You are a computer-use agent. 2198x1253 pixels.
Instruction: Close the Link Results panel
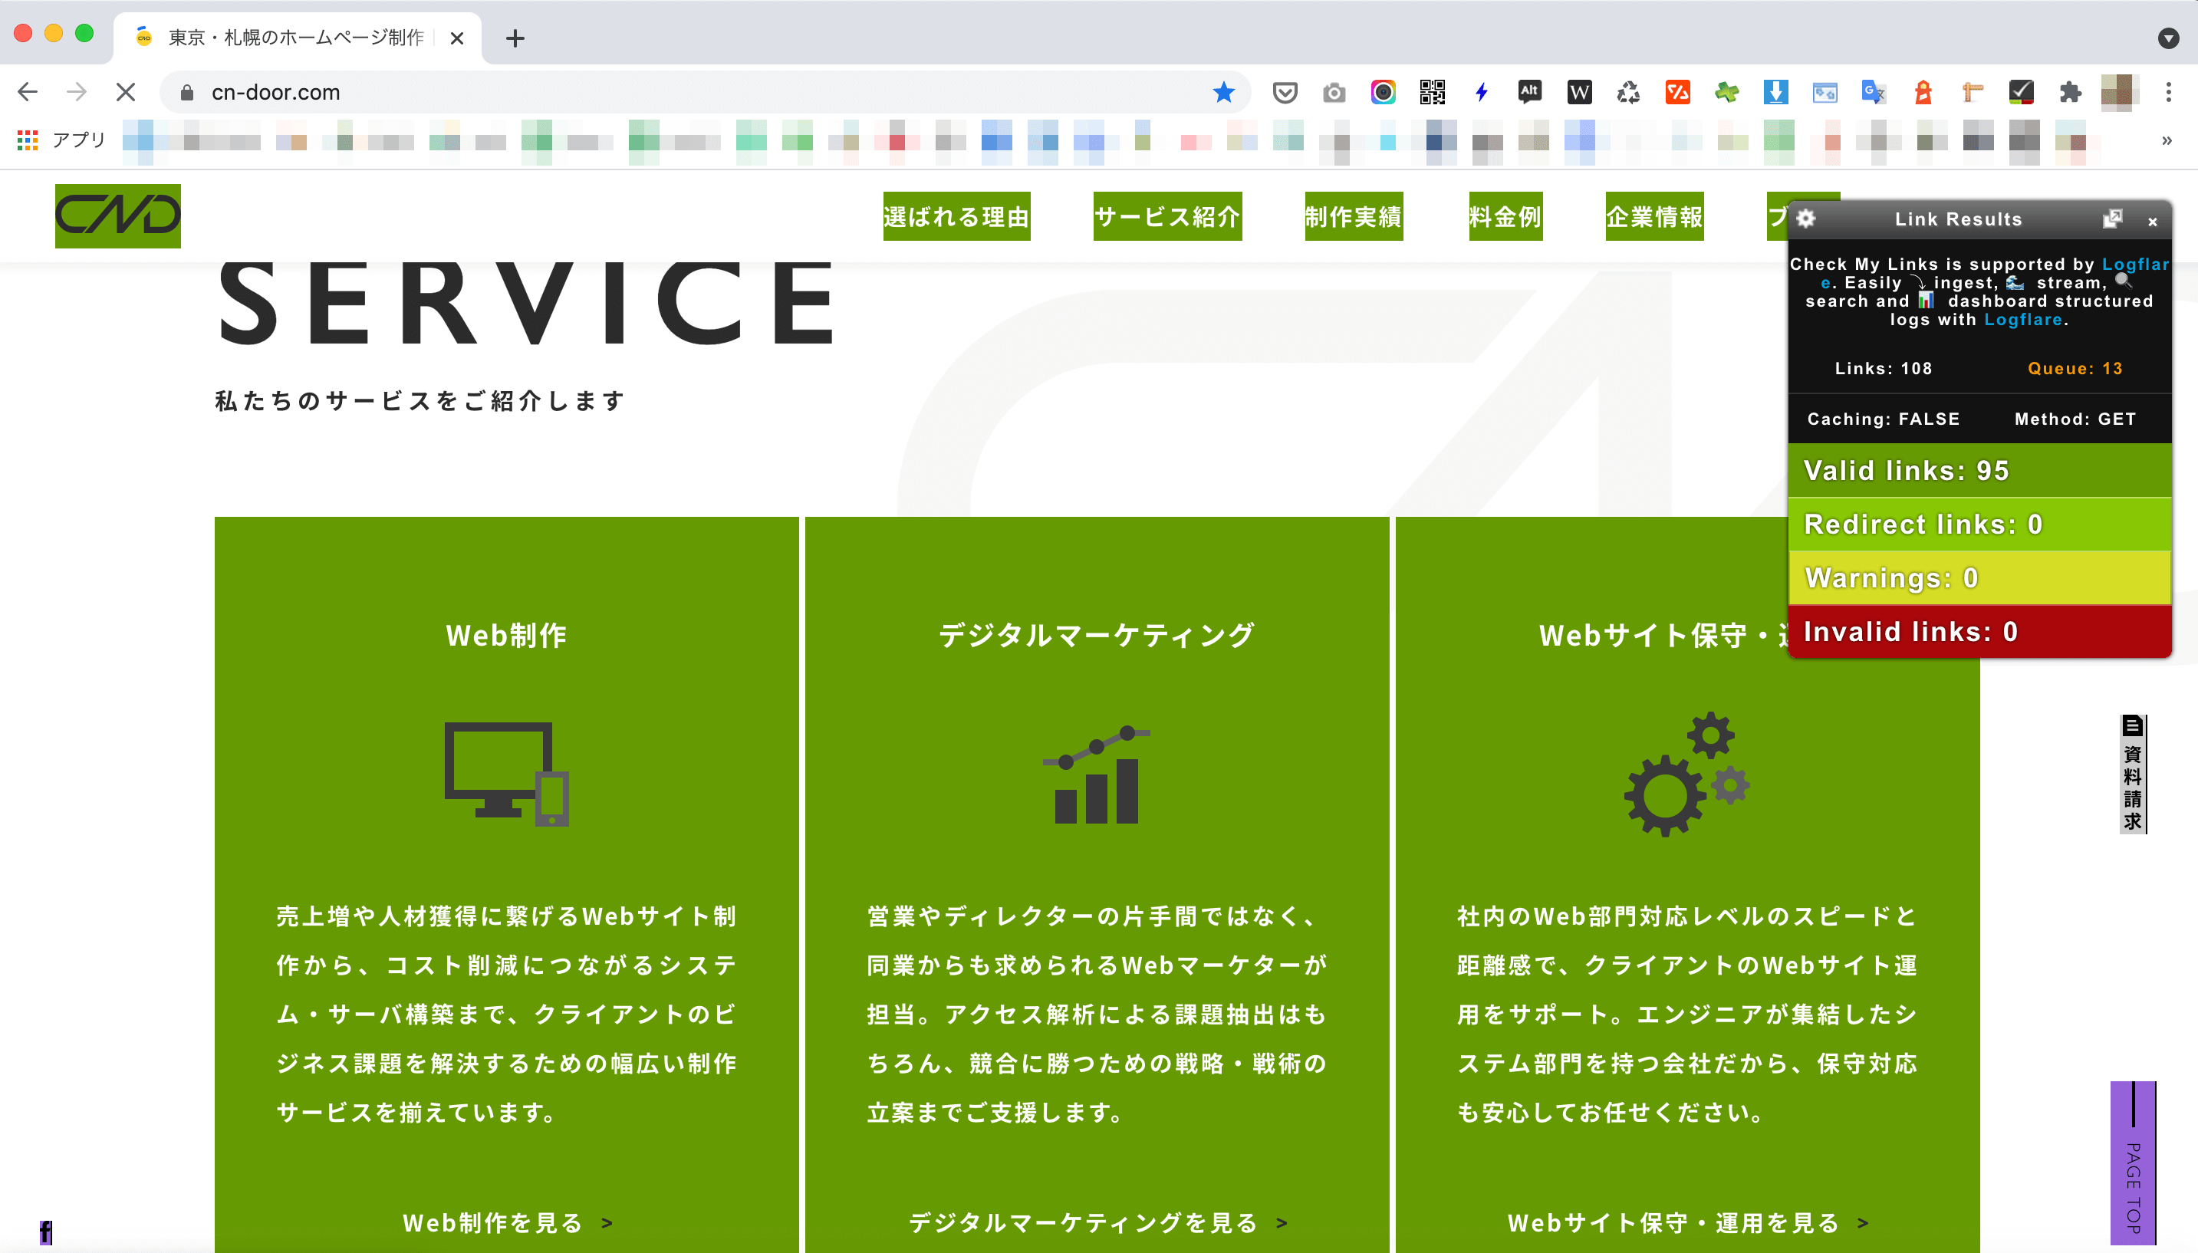pos(2153,221)
